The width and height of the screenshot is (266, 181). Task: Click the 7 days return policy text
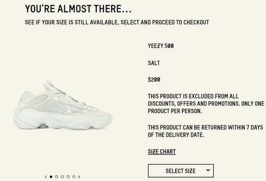(x=205, y=131)
